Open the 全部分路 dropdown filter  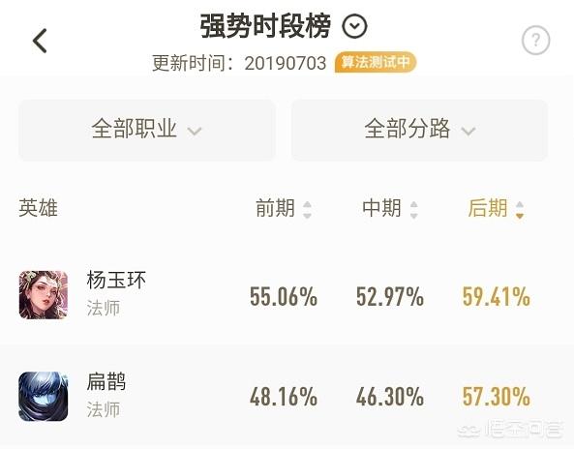[419, 130]
